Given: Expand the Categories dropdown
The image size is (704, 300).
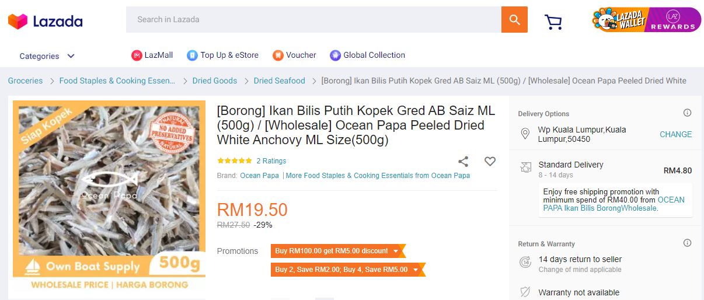Looking at the screenshot, I should click(x=47, y=56).
